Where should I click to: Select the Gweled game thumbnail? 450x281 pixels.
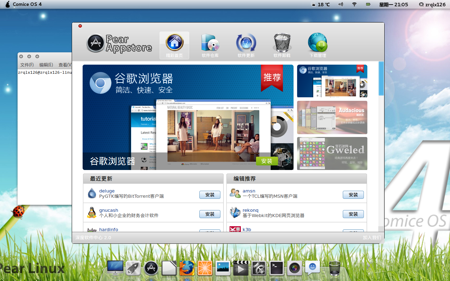coord(332,153)
